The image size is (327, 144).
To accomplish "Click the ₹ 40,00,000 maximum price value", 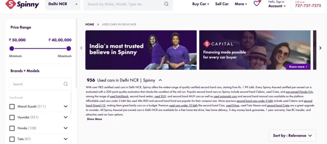I will pos(60,40).
